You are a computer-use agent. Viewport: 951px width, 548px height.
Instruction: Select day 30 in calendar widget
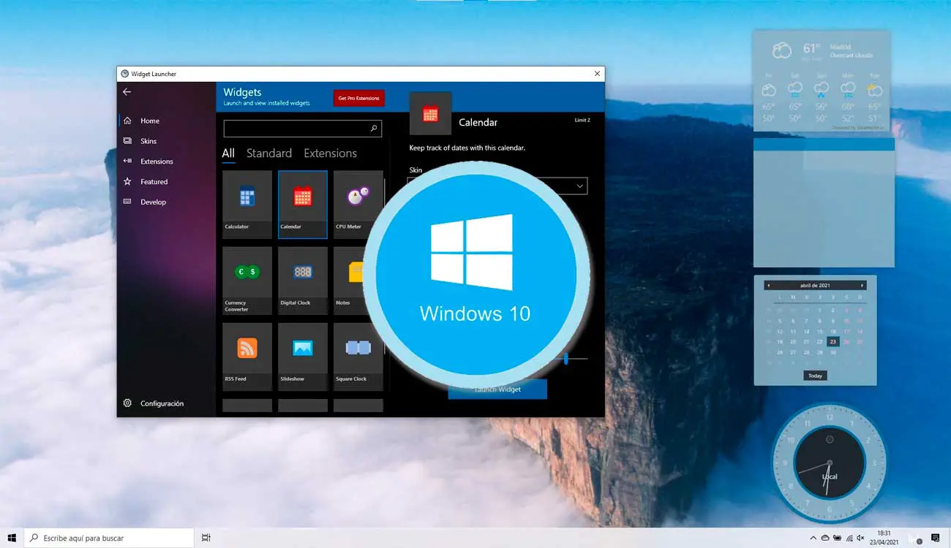pyautogui.click(x=832, y=352)
